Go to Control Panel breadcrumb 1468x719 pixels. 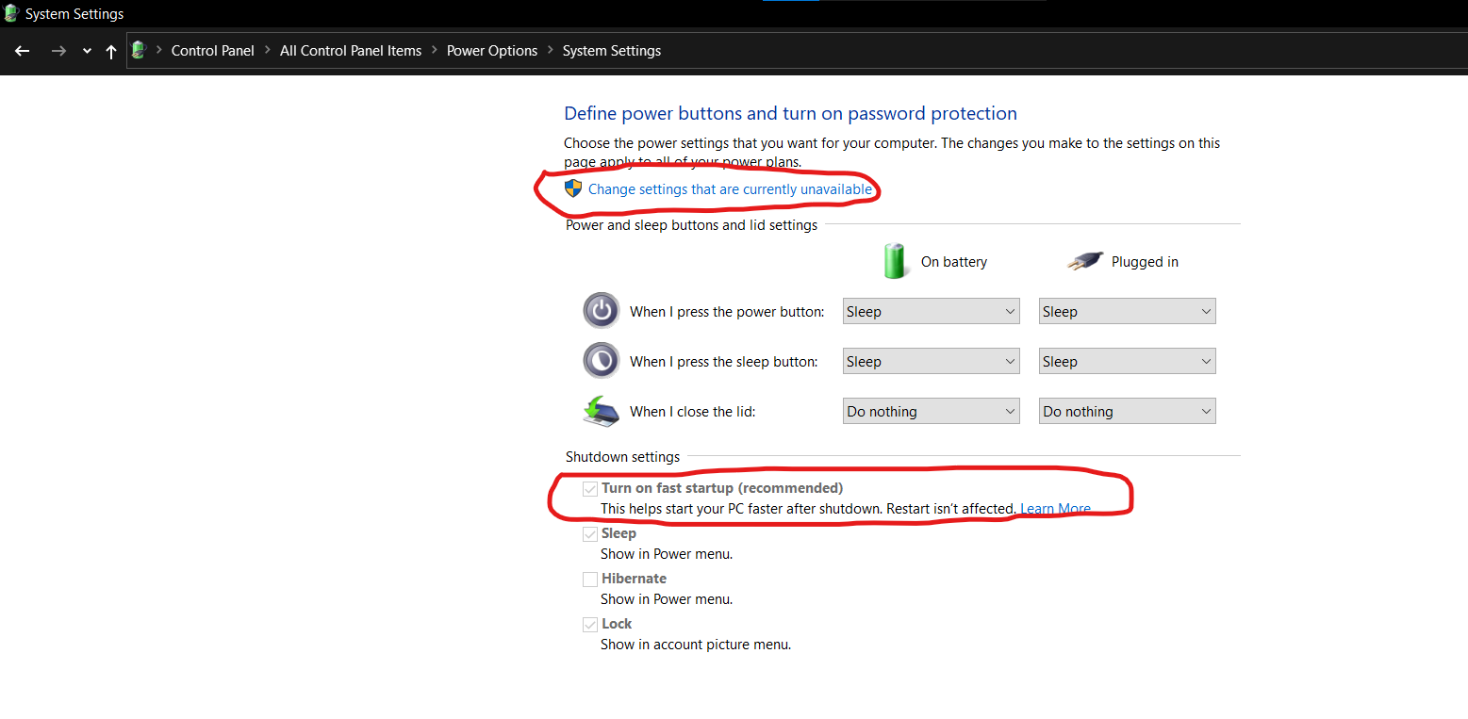[212, 51]
